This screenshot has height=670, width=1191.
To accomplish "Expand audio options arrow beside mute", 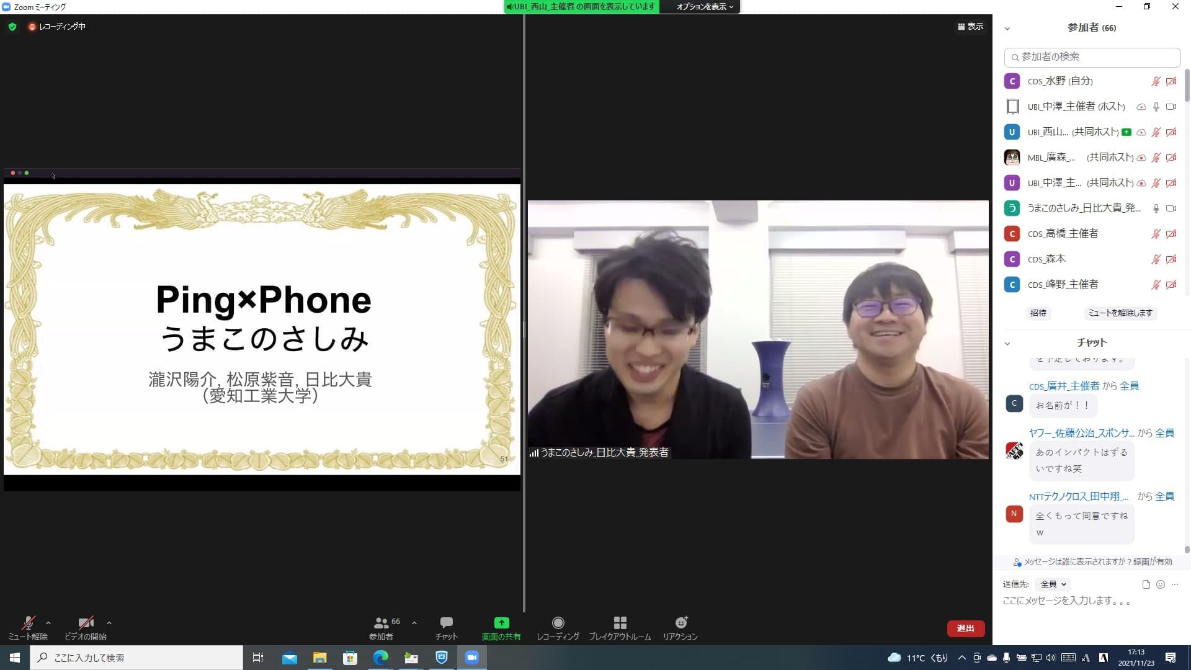I will (48, 623).
